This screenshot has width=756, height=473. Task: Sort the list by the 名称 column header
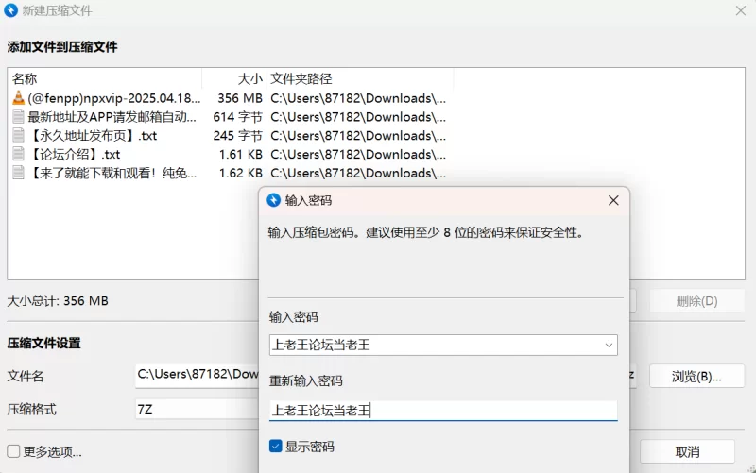(x=105, y=78)
